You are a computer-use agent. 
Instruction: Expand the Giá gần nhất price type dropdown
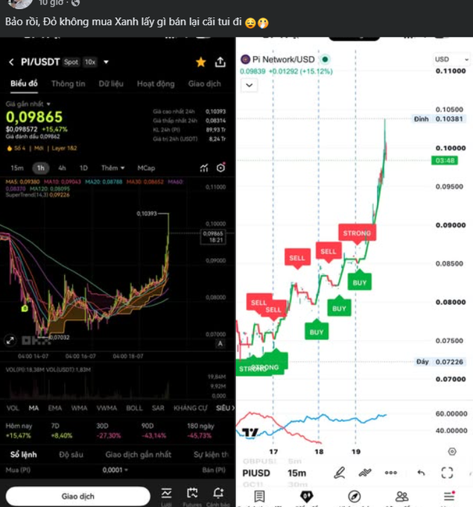[28, 104]
